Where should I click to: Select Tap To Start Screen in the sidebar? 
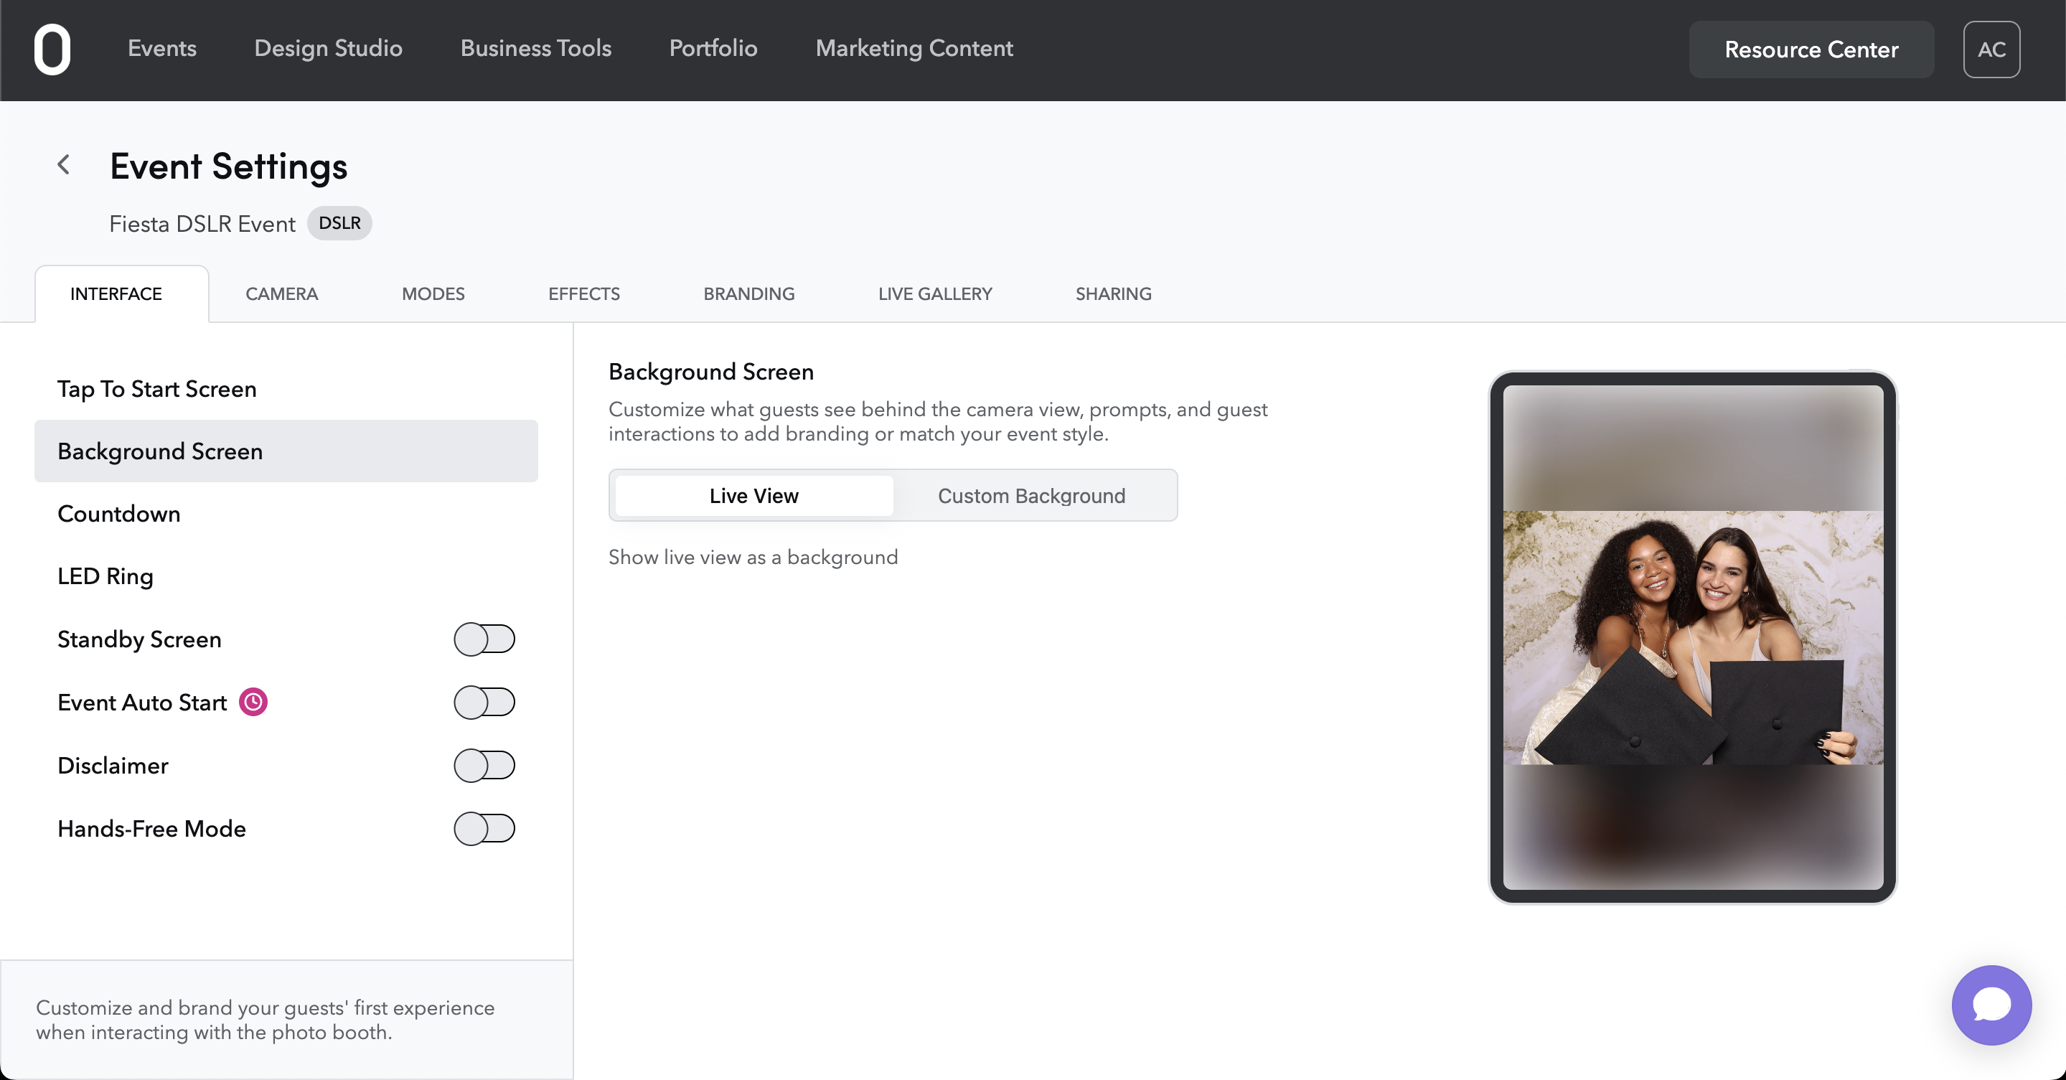coord(286,389)
